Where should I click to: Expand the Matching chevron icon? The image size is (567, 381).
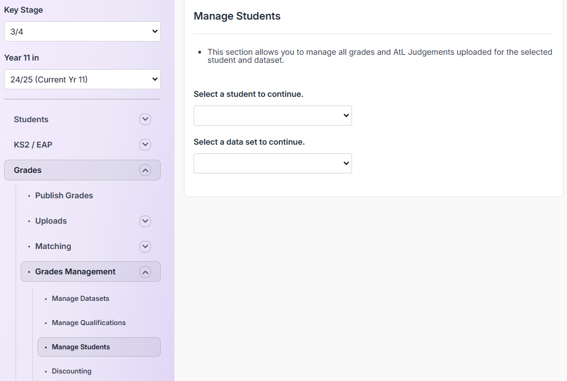(145, 246)
